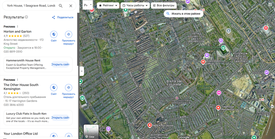Open Все фильтры panel
Viewport: 275px width, 139px height.
pyautogui.click(x=164, y=5)
